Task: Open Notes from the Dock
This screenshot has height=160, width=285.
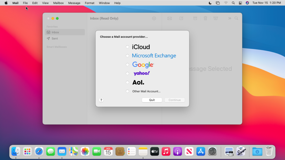Action: pos(143,151)
